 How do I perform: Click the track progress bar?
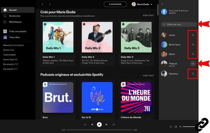click(99, 130)
